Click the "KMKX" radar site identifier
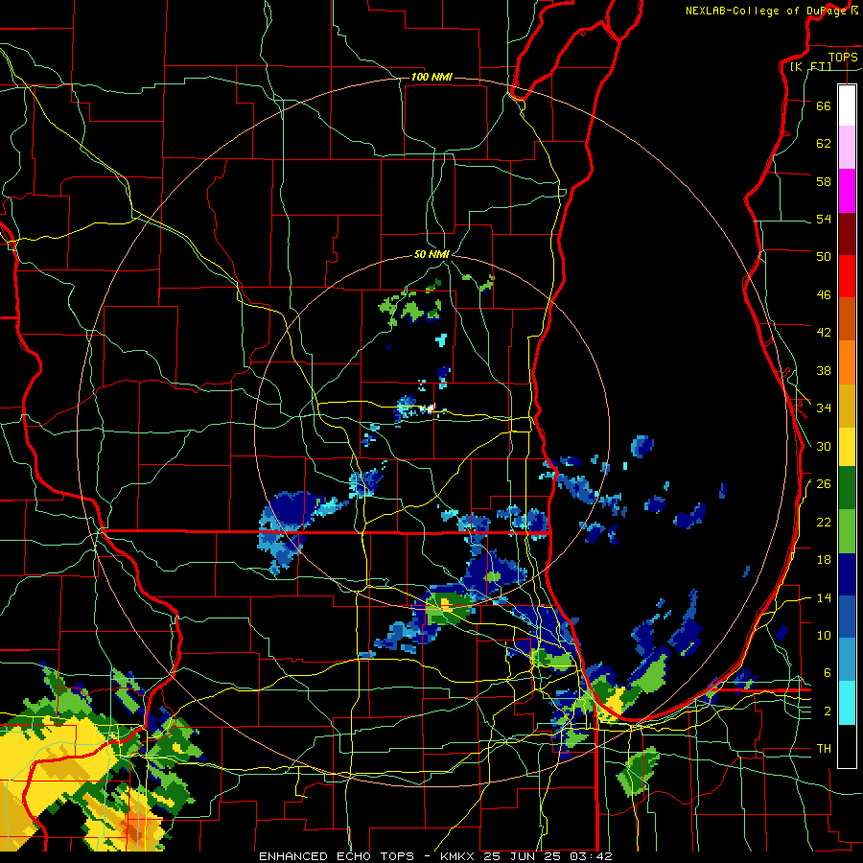863x863 pixels. point(458,856)
